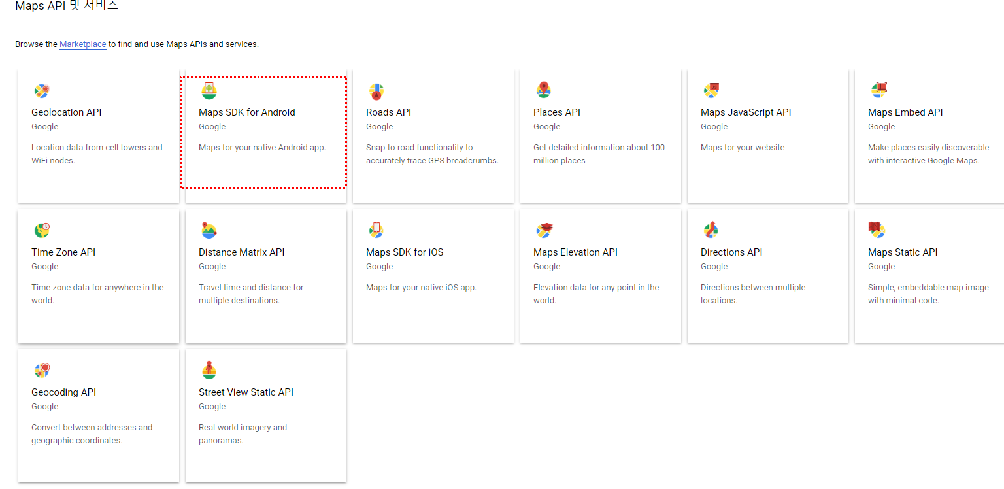
Task: Open the Geolocation API title
Action: (67, 112)
